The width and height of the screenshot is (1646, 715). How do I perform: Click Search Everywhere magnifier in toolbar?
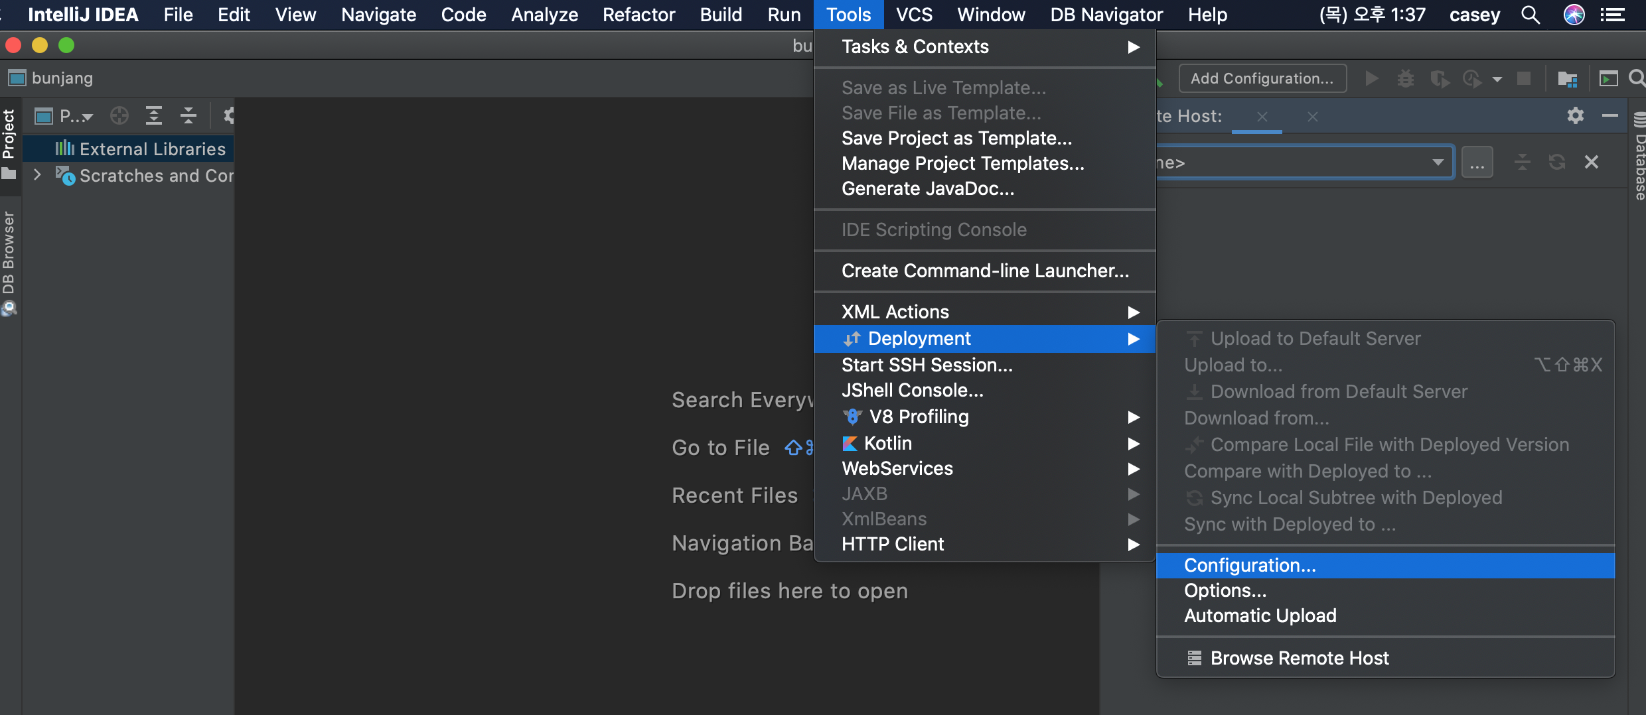tap(1637, 79)
